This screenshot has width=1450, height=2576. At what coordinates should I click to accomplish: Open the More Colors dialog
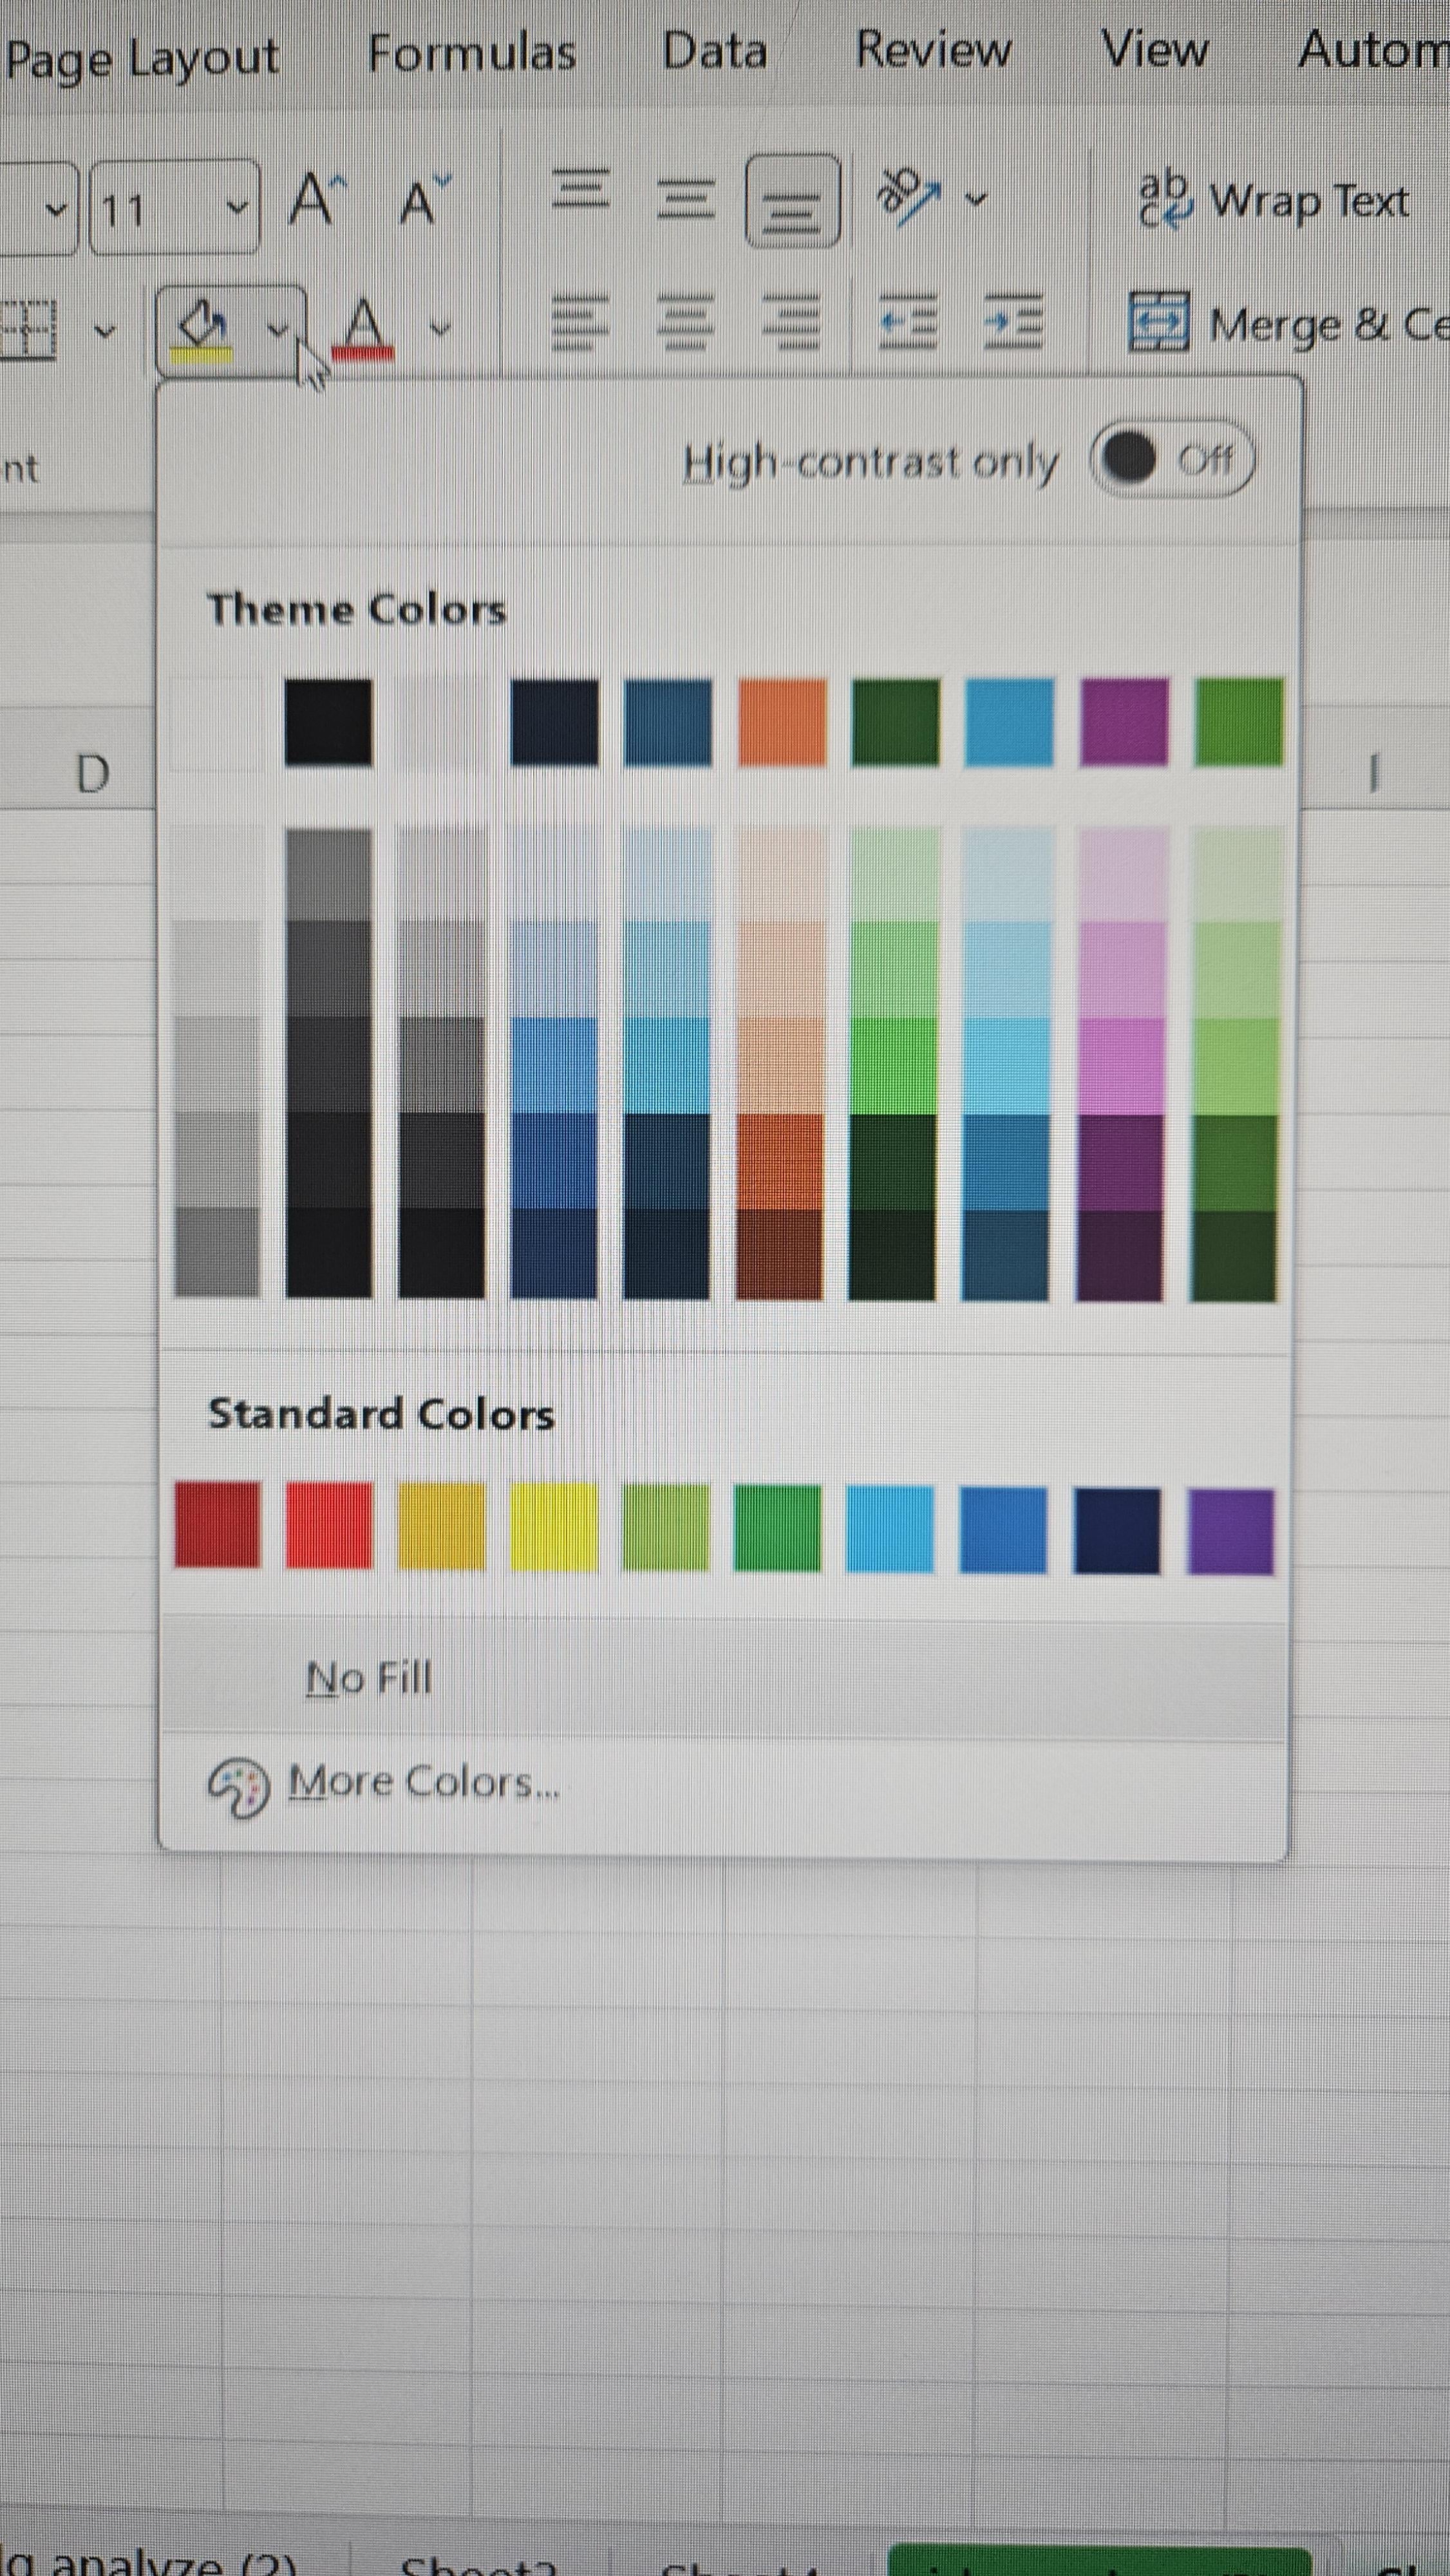pos(422,1782)
